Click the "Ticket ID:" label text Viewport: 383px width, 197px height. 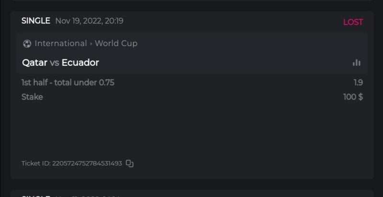tap(36, 163)
